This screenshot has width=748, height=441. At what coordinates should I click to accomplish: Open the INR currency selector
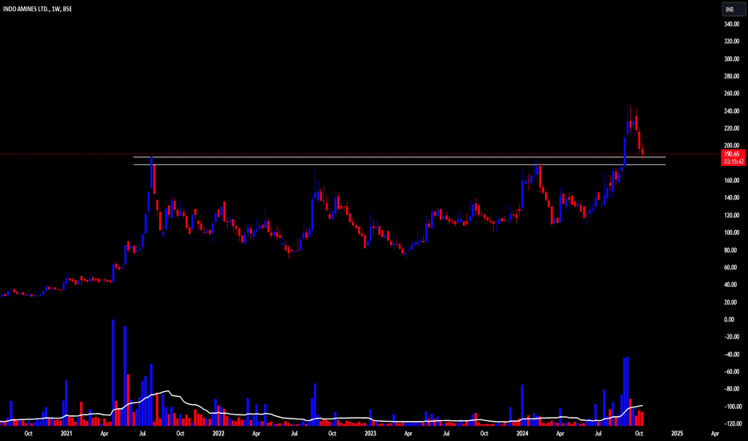(x=734, y=9)
